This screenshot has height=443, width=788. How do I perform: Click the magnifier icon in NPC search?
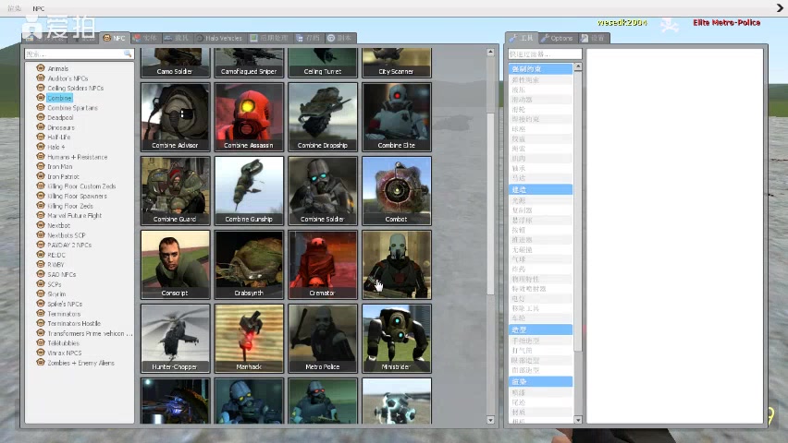coord(129,54)
